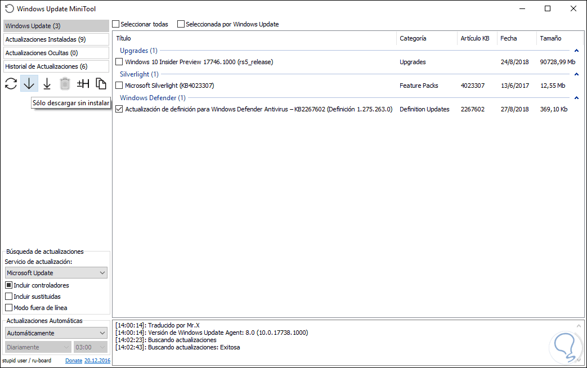Click the refresh check for updates icon
This screenshot has height=368, width=587.
click(x=11, y=83)
